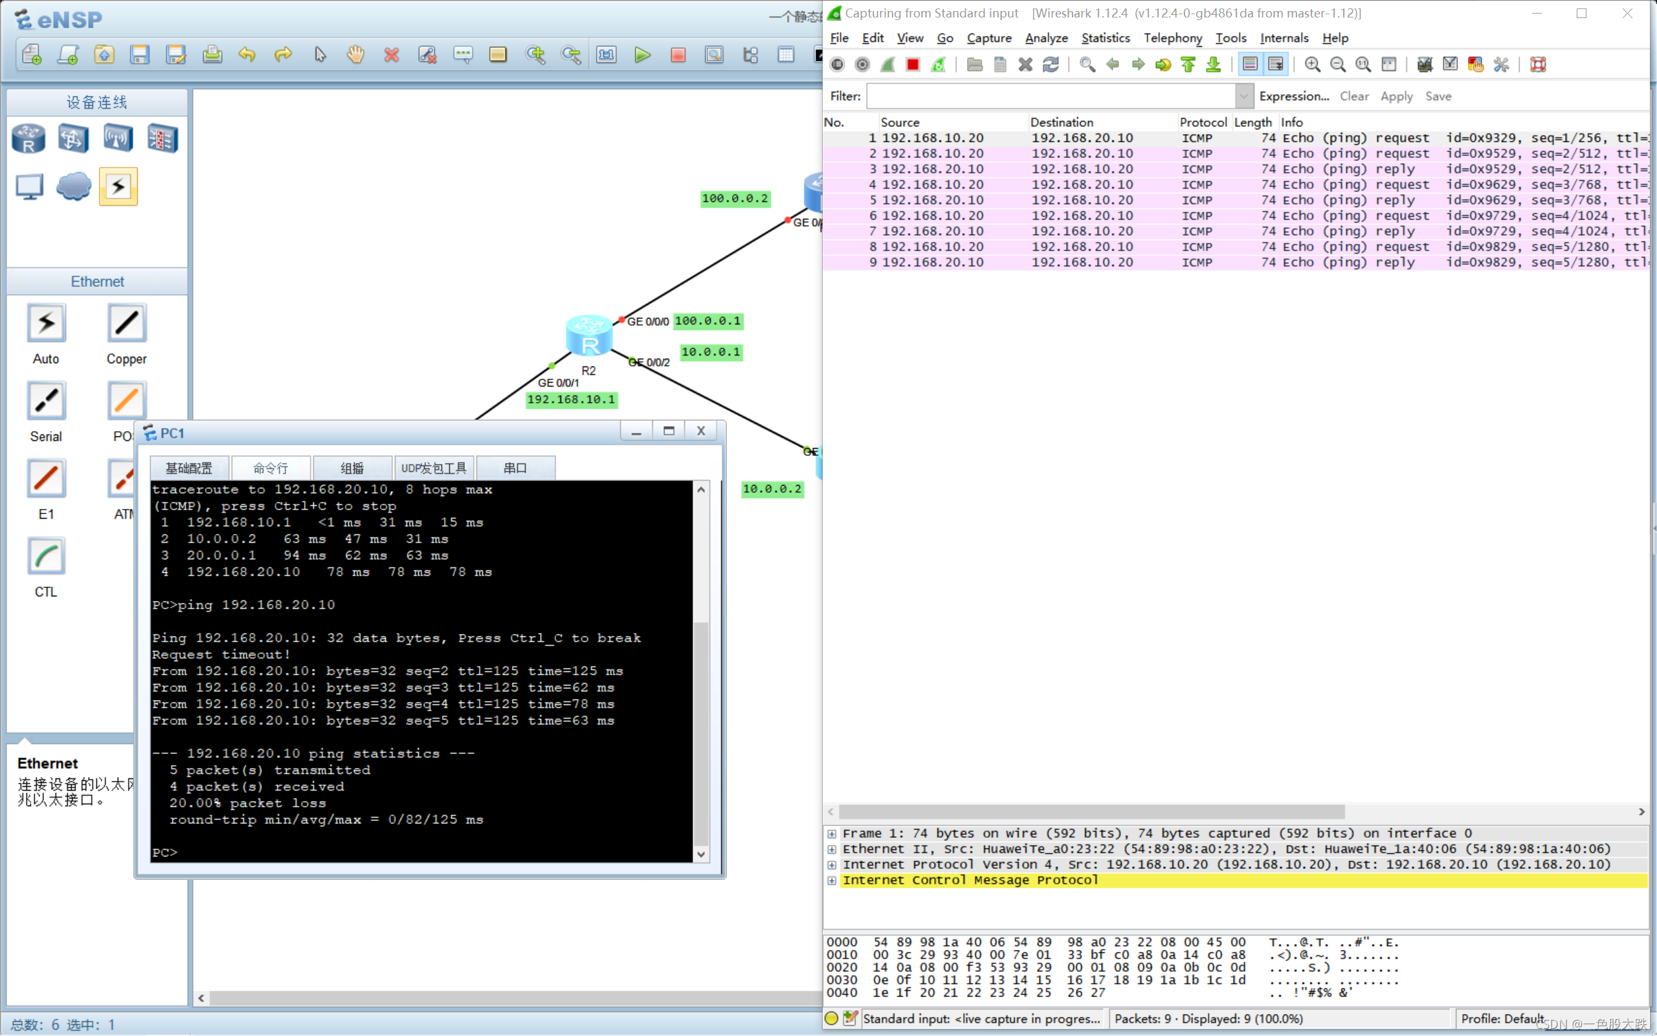This screenshot has width=1657, height=1036.
Task: Select the WLAN device category icon
Action: (118, 139)
